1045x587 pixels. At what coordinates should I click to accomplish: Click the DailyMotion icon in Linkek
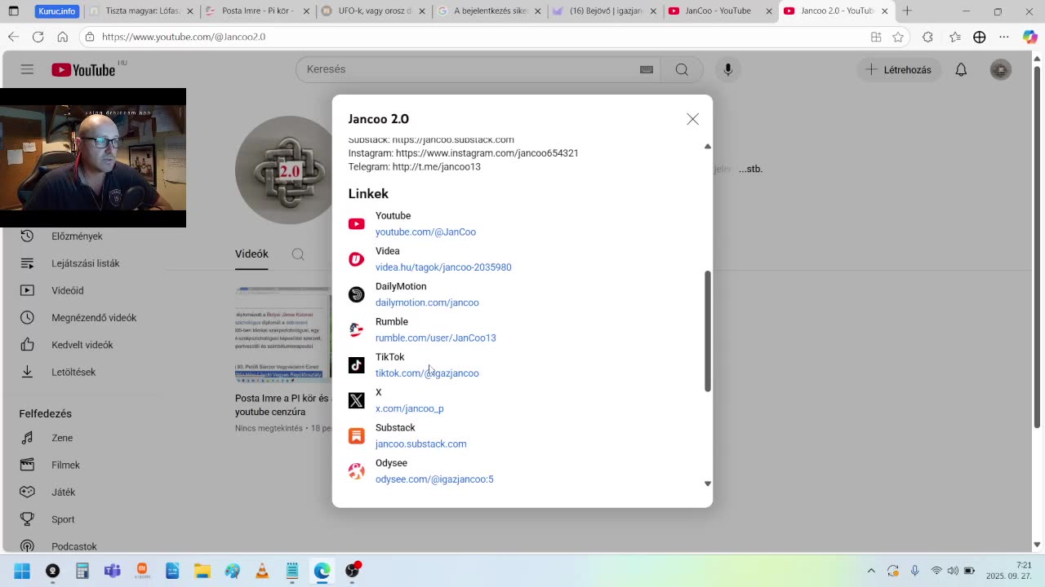click(356, 294)
